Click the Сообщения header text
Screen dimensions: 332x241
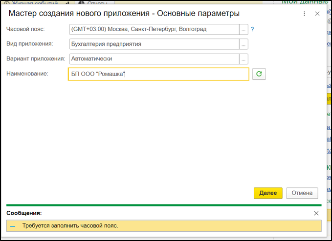click(x=24, y=213)
